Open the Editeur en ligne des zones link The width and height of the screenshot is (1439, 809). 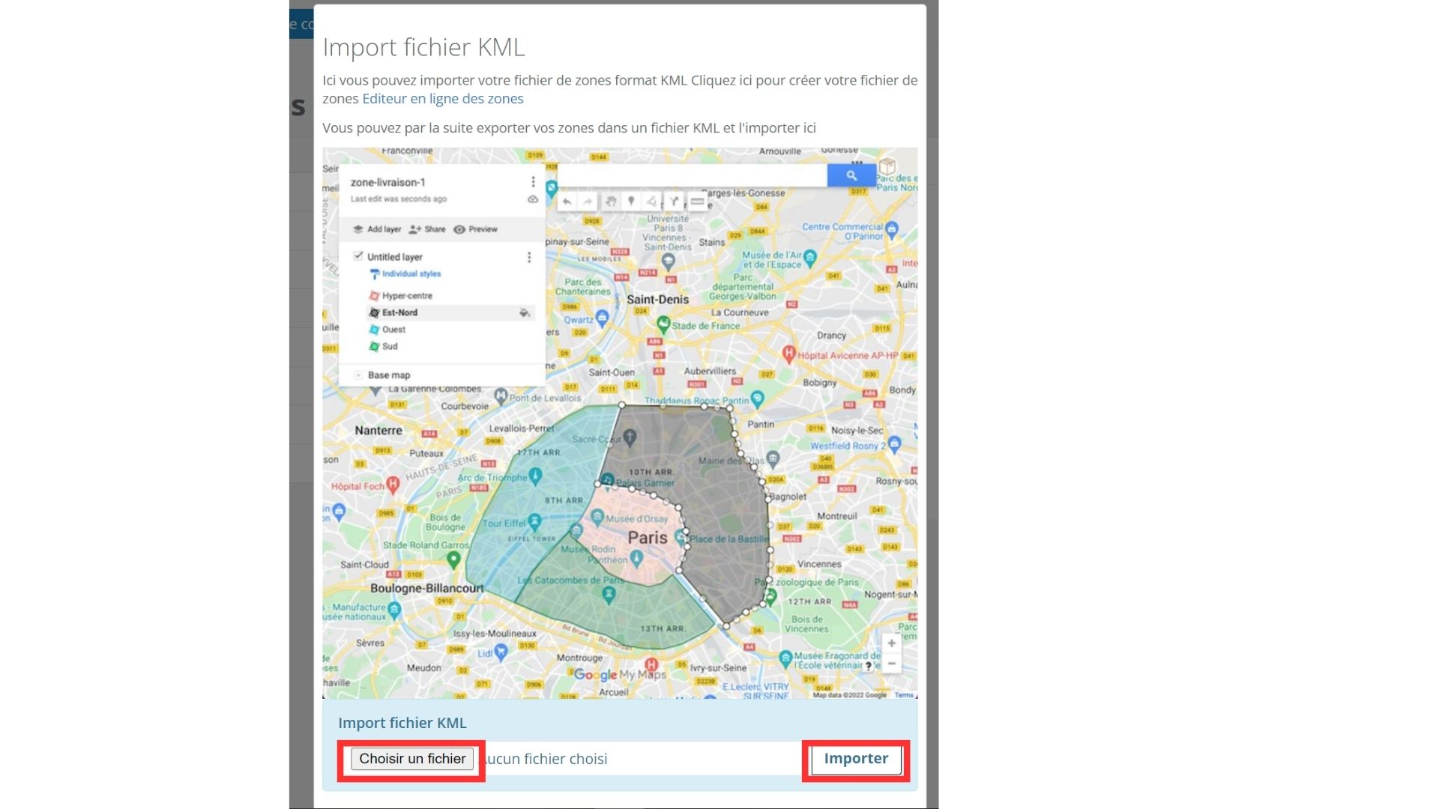442,99
